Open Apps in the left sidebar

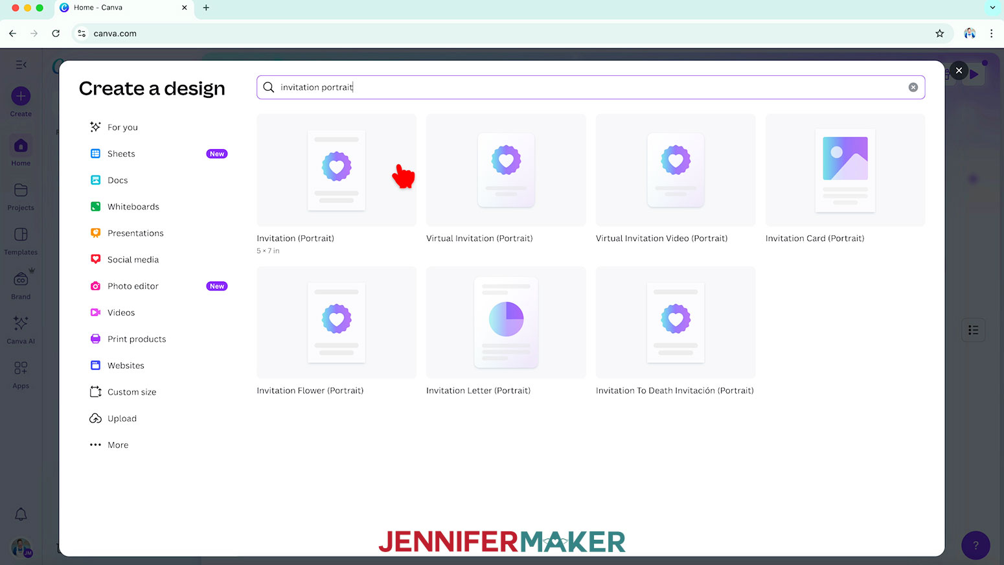pos(21,375)
